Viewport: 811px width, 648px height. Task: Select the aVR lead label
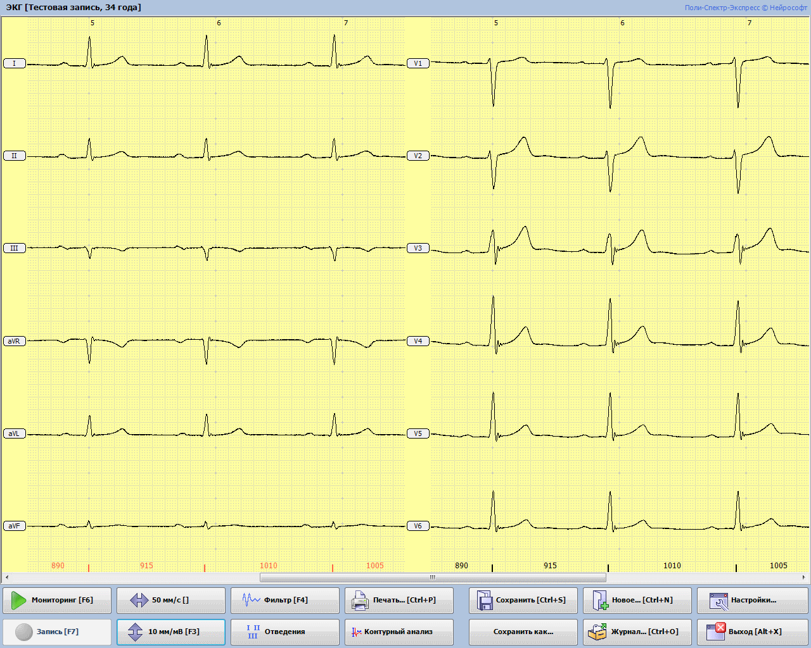pos(14,341)
